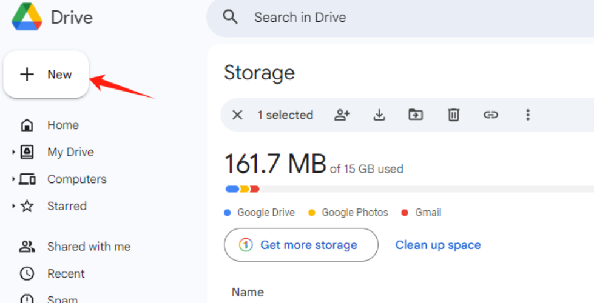The width and height of the screenshot is (594, 303).
Task: Click the move to folder icon
Action: [x=416, y=115]
